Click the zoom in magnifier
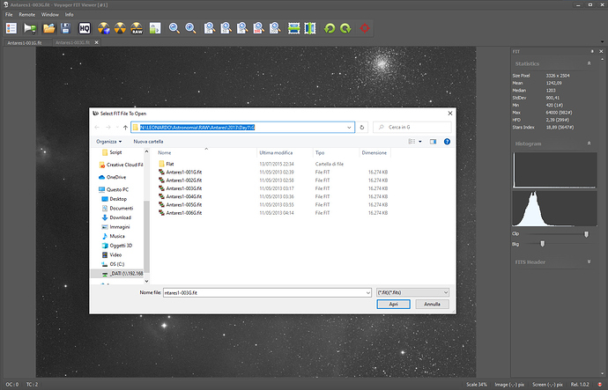Viewport: 608px width, 390px height. (190, 28)
